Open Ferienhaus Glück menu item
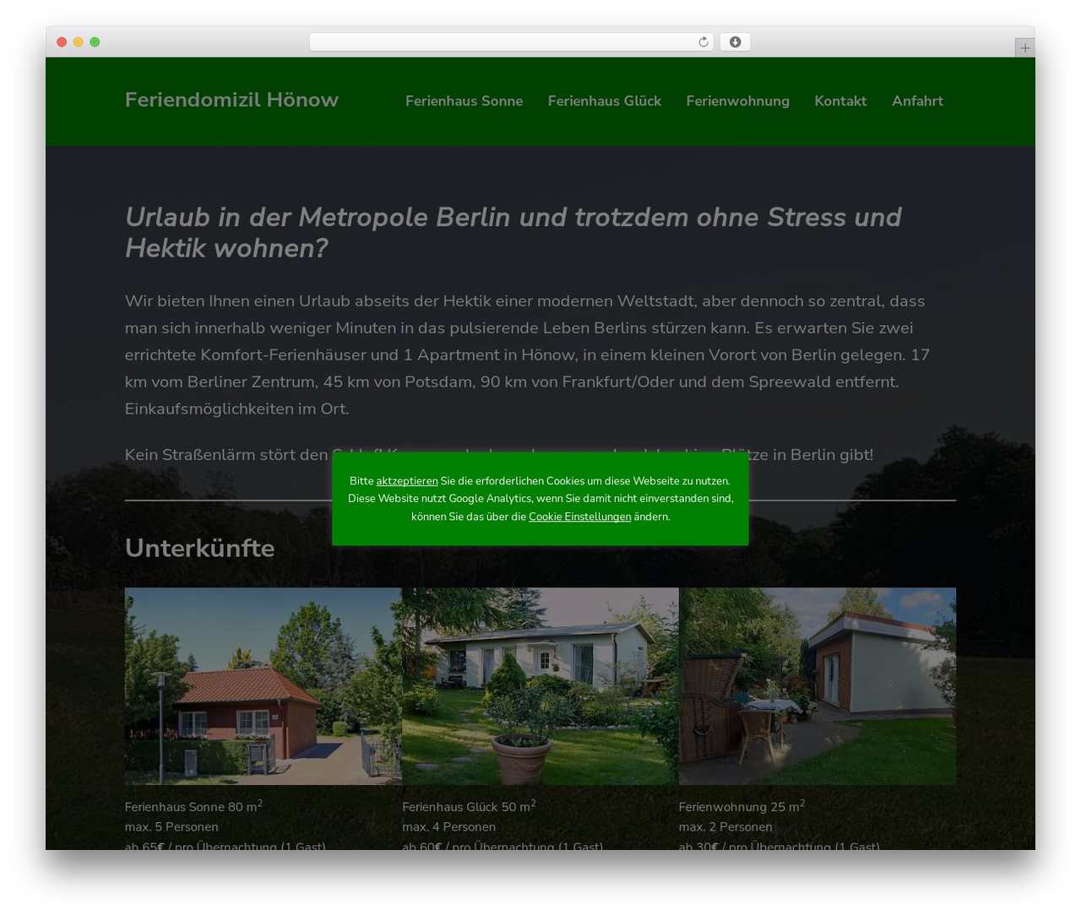The width and height of the screenshot is (1081, 915). click(x=605, y=101)
